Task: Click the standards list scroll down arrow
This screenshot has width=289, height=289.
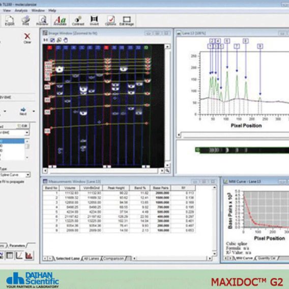Action: pos(27,158)
